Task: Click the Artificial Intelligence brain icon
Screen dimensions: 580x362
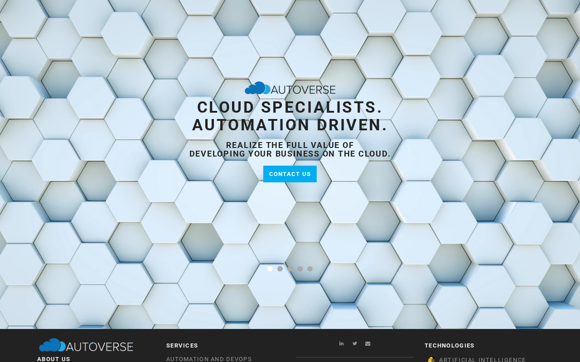Action: (431, 360)
